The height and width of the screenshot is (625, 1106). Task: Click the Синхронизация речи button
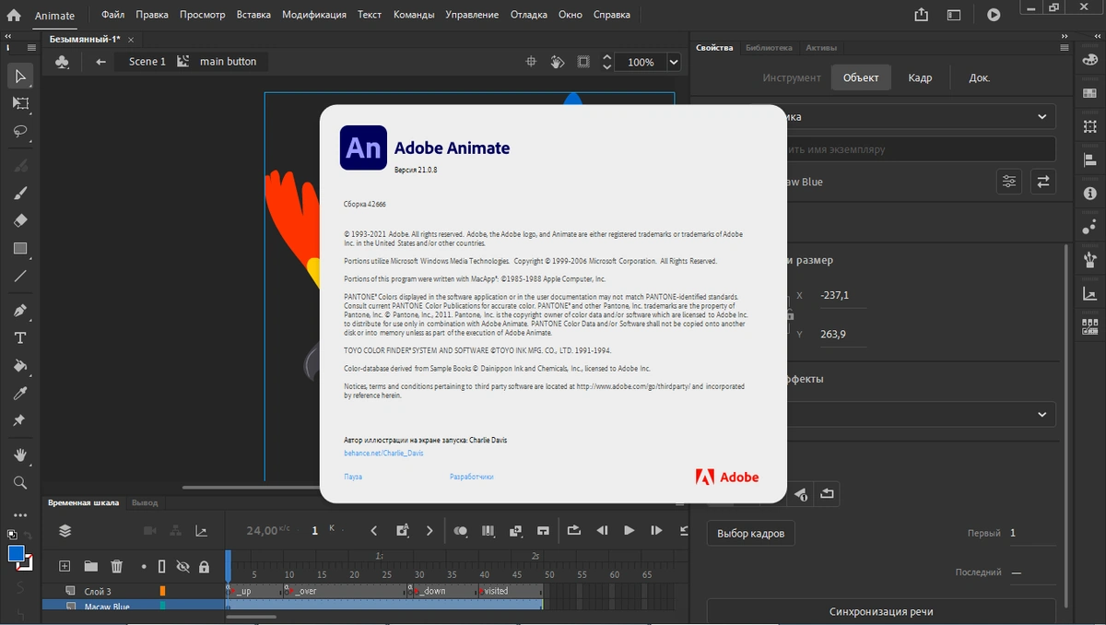click(x=881, y=611)
